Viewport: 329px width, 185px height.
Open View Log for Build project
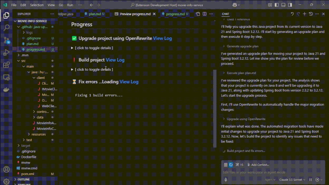pyautogui.click(x=115, y=60)
